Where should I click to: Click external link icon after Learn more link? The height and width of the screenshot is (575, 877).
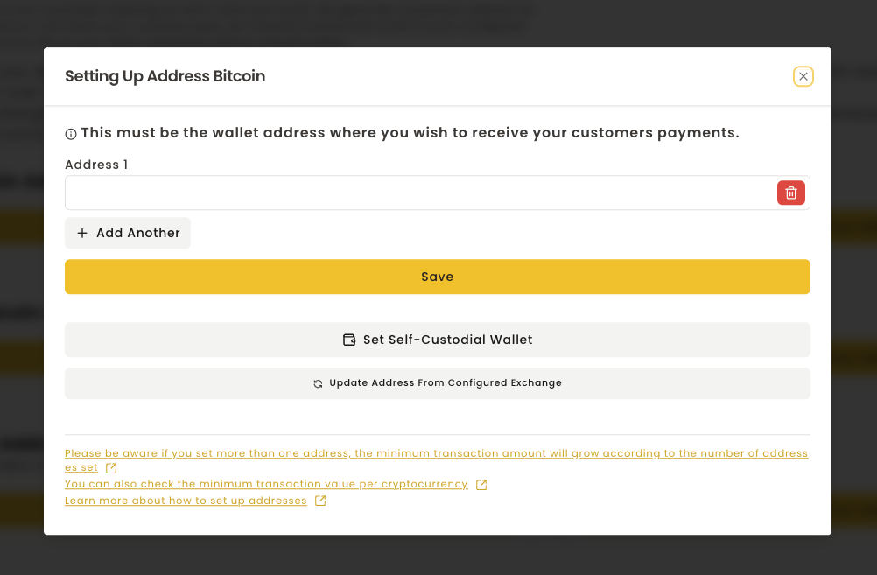pyautogui.click(x=320, y=501)
